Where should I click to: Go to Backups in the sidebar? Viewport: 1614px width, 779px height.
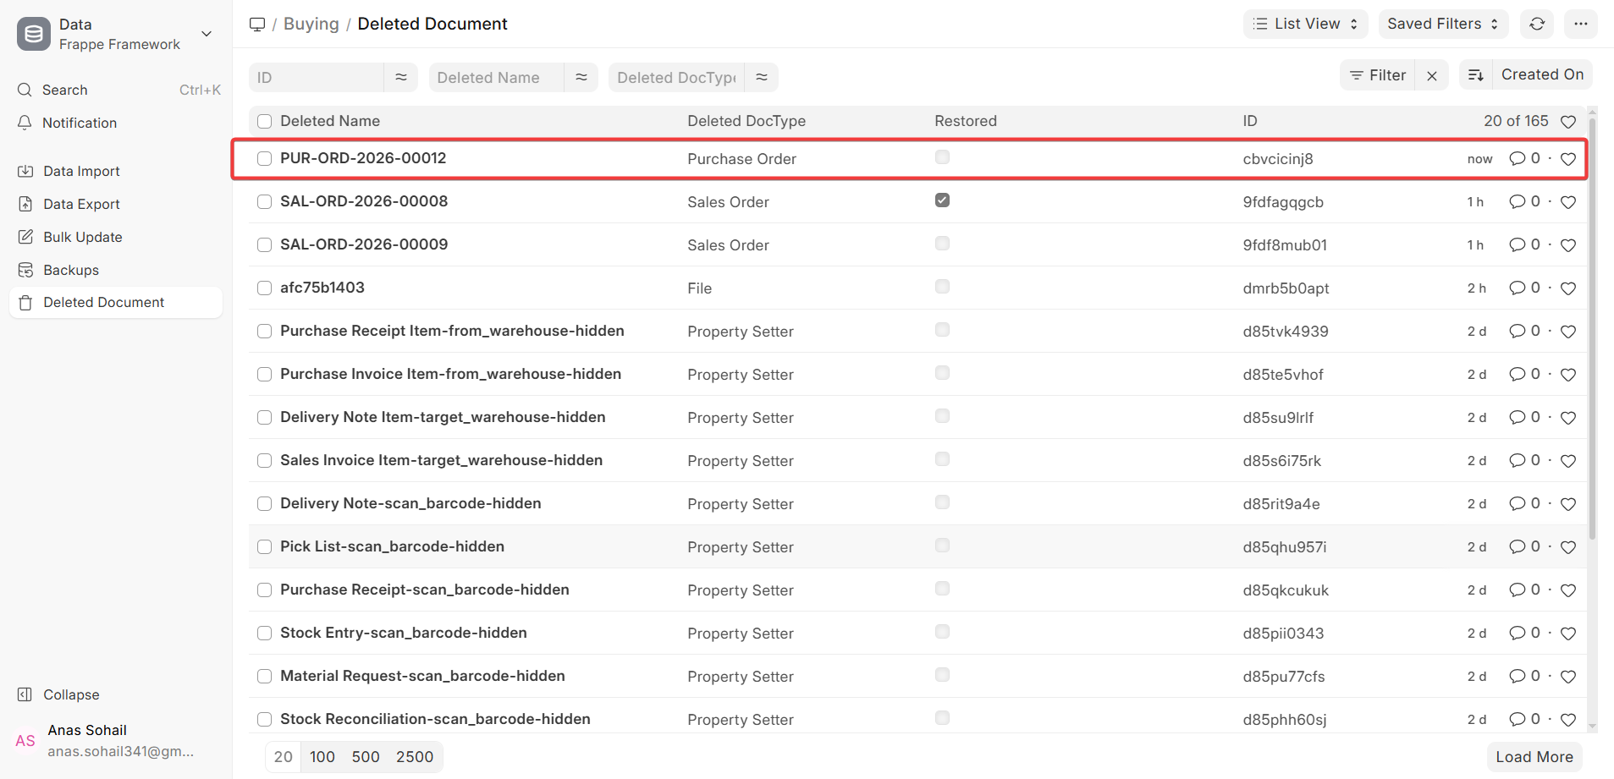pos(71,270)
